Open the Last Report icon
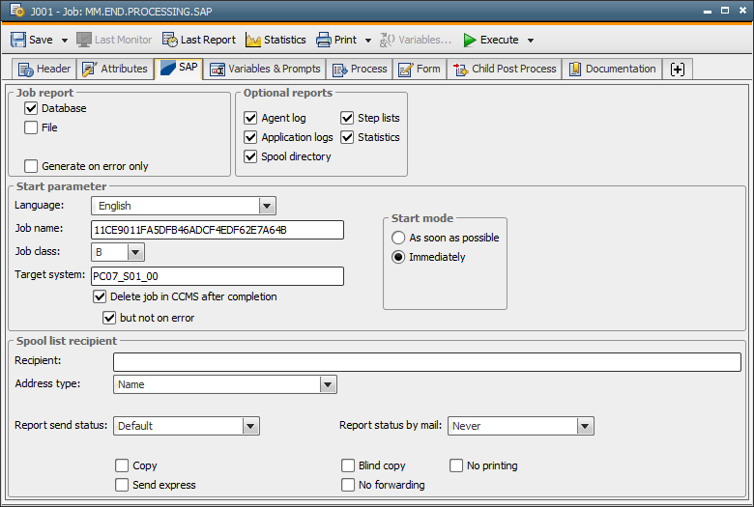Screen dimensions: 754x507 tap(170, 40)
